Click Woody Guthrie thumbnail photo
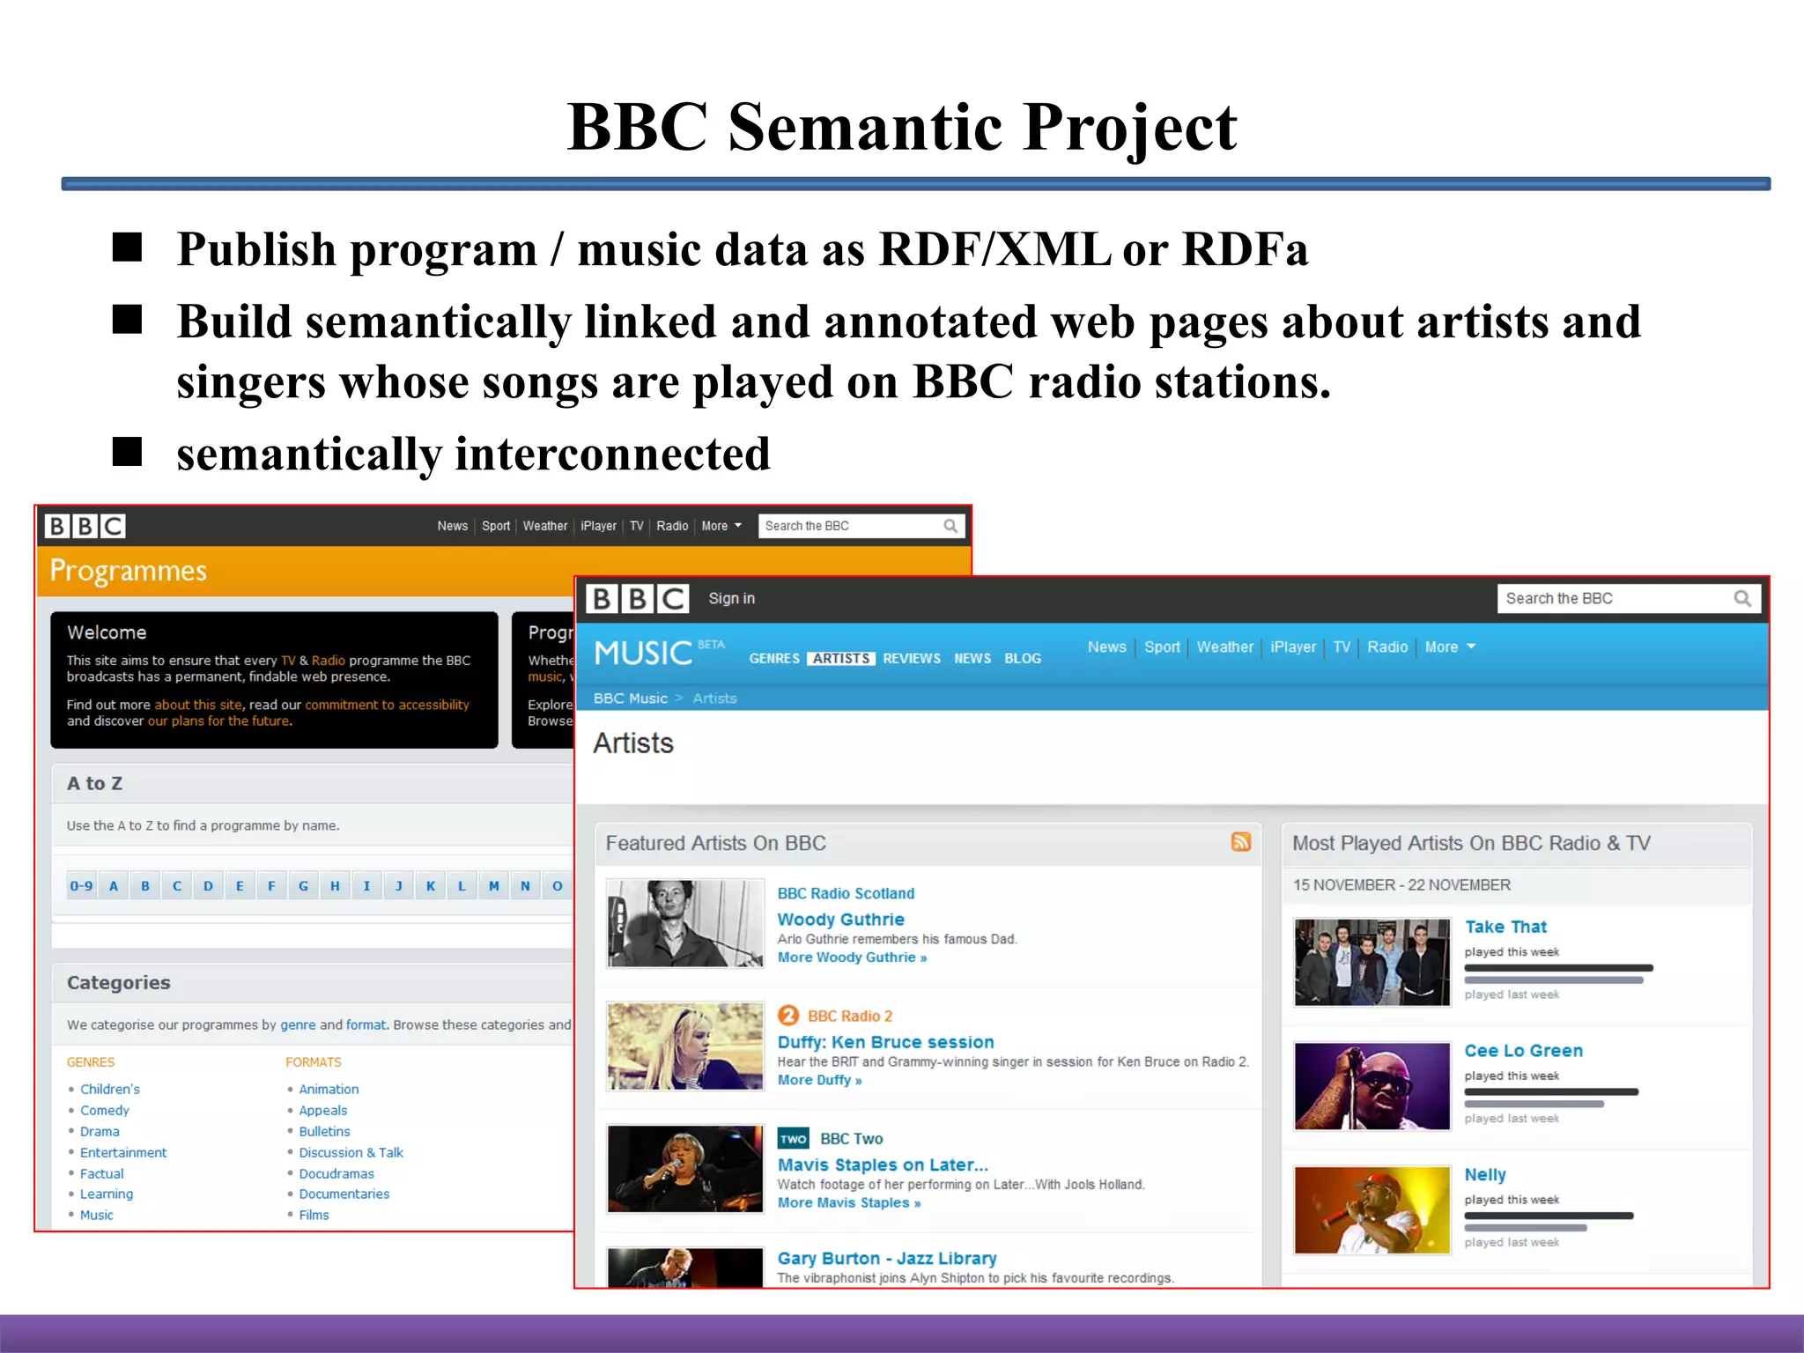Viewport: 1804px width, 1353px height. point(685,924)
